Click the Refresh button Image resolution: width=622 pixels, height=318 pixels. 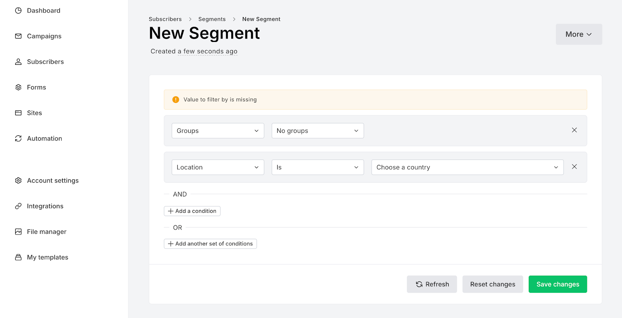[432, 284]
